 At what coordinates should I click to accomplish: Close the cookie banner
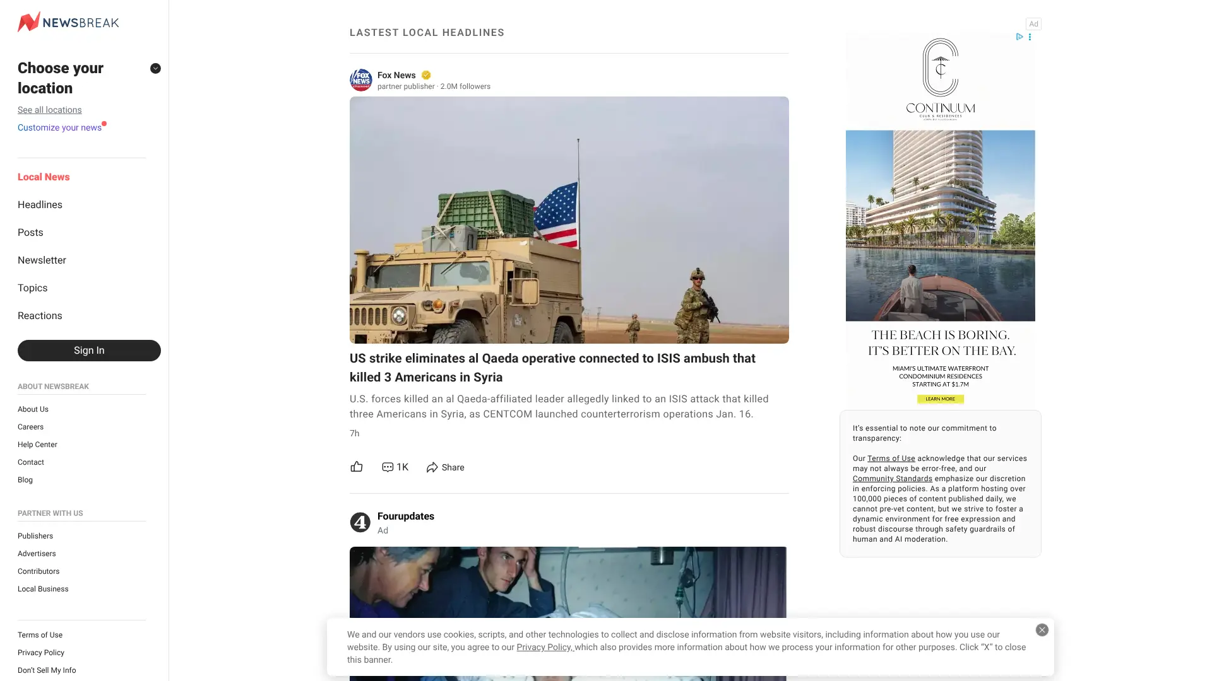coord(1042,630)
